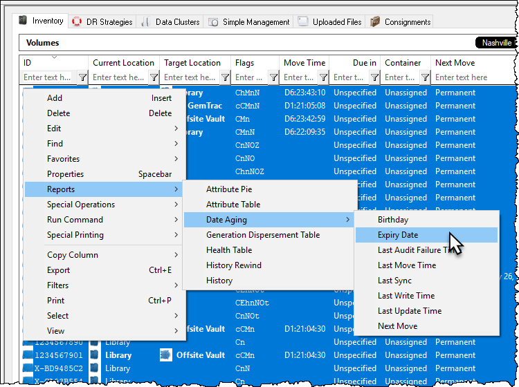Click the Next Move filter text field

pos(473,77)
